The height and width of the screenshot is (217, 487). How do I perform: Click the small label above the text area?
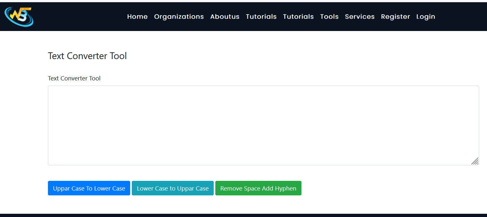click(x=74, y=78)
